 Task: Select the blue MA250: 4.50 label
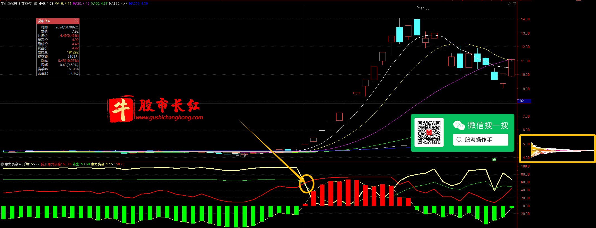coord(138,4)
